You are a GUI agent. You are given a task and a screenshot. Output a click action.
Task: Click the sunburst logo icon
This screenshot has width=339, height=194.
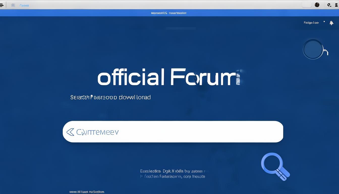(x=13, y=5)
